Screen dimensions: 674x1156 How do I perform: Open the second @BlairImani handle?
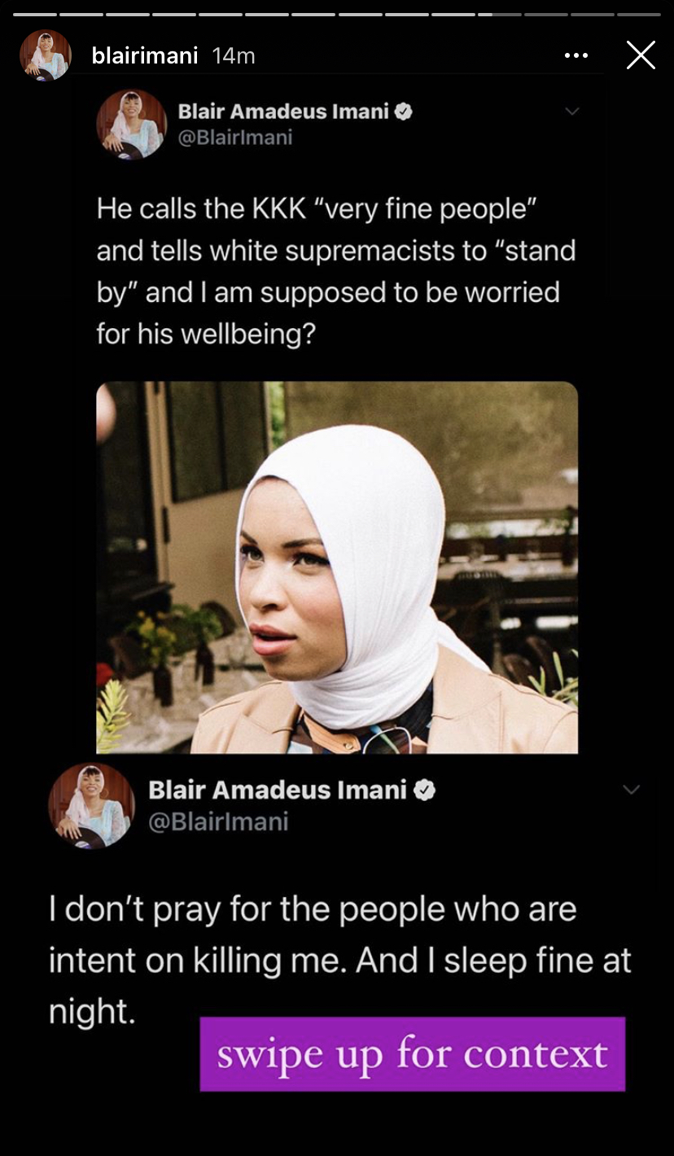click(218, 821)
